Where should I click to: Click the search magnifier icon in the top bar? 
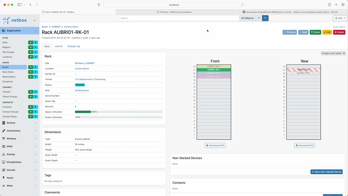click(x=265, y=18)
